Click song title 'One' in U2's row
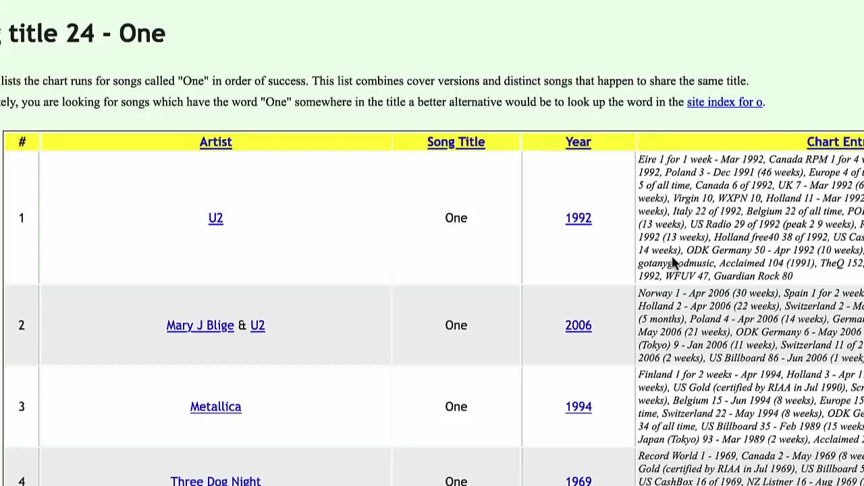This screenshot has width=864, height=486. 456,218
